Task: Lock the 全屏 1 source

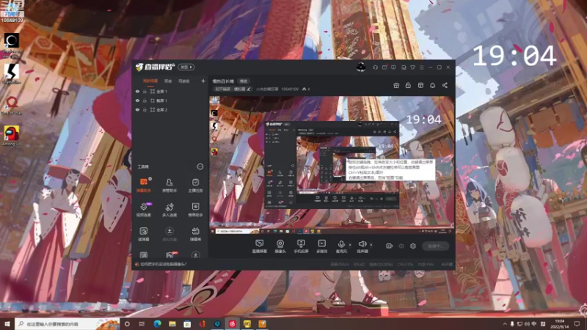Action: pyautogui.click(x=145, y=91)
